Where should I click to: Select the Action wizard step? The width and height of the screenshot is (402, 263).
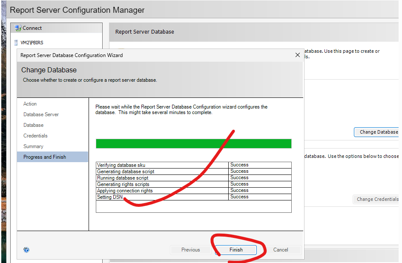pyautogui.click(x=30, y=104)
